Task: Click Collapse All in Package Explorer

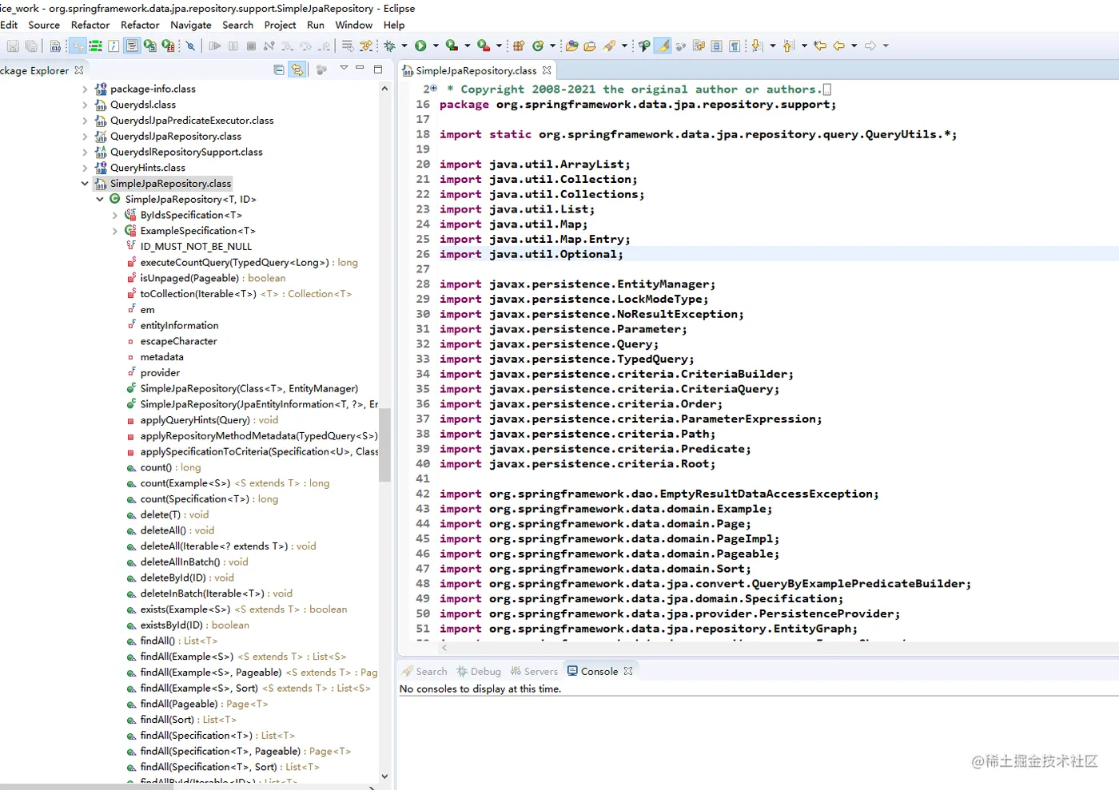Action: tap(278, 69)
